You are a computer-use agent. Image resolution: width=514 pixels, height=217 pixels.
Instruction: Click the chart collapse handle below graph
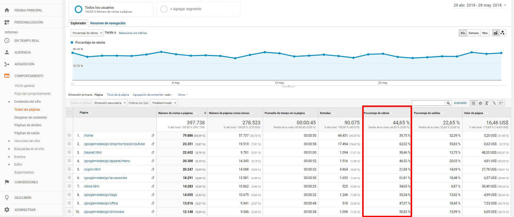[x=289, y=86]
